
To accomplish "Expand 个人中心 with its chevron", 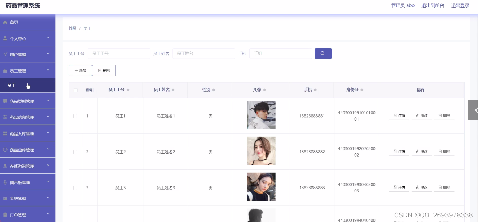I will click(48, 37).
